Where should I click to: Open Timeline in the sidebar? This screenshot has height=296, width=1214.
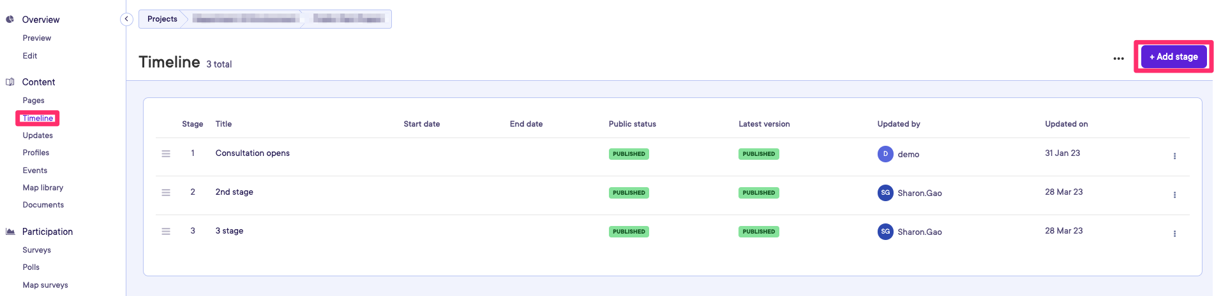[38, 118]
